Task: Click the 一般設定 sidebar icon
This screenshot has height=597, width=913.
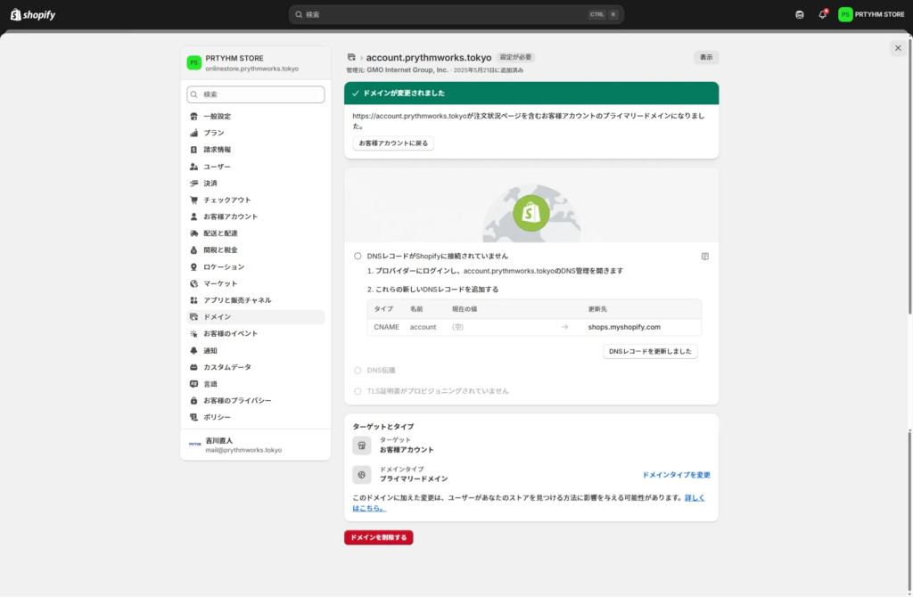Action: (x=193, y=117)
